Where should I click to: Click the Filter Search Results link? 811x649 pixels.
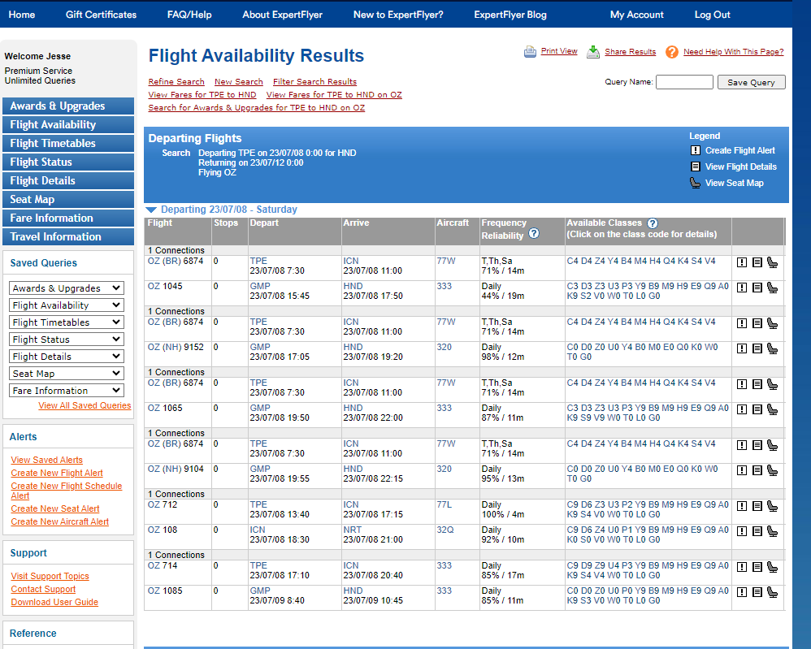(314, 82)
